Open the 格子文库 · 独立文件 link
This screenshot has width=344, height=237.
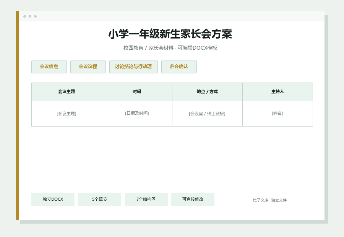point(269,200)
